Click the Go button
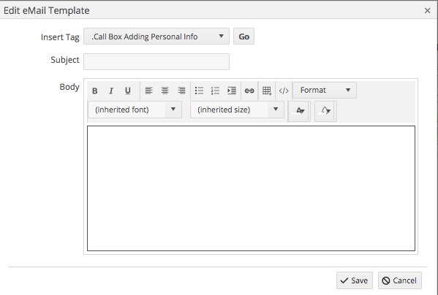 coord(243,37)
